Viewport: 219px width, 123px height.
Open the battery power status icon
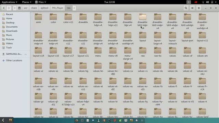pyautogui.click(x=212, y=2)
